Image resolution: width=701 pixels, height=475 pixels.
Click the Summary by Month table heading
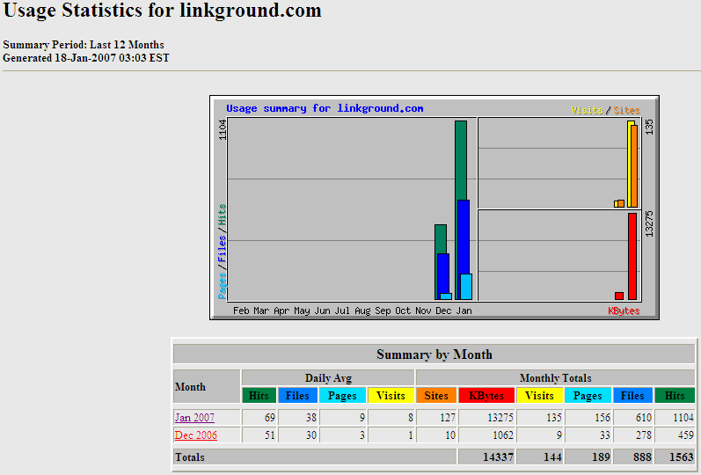coord(434,354)
